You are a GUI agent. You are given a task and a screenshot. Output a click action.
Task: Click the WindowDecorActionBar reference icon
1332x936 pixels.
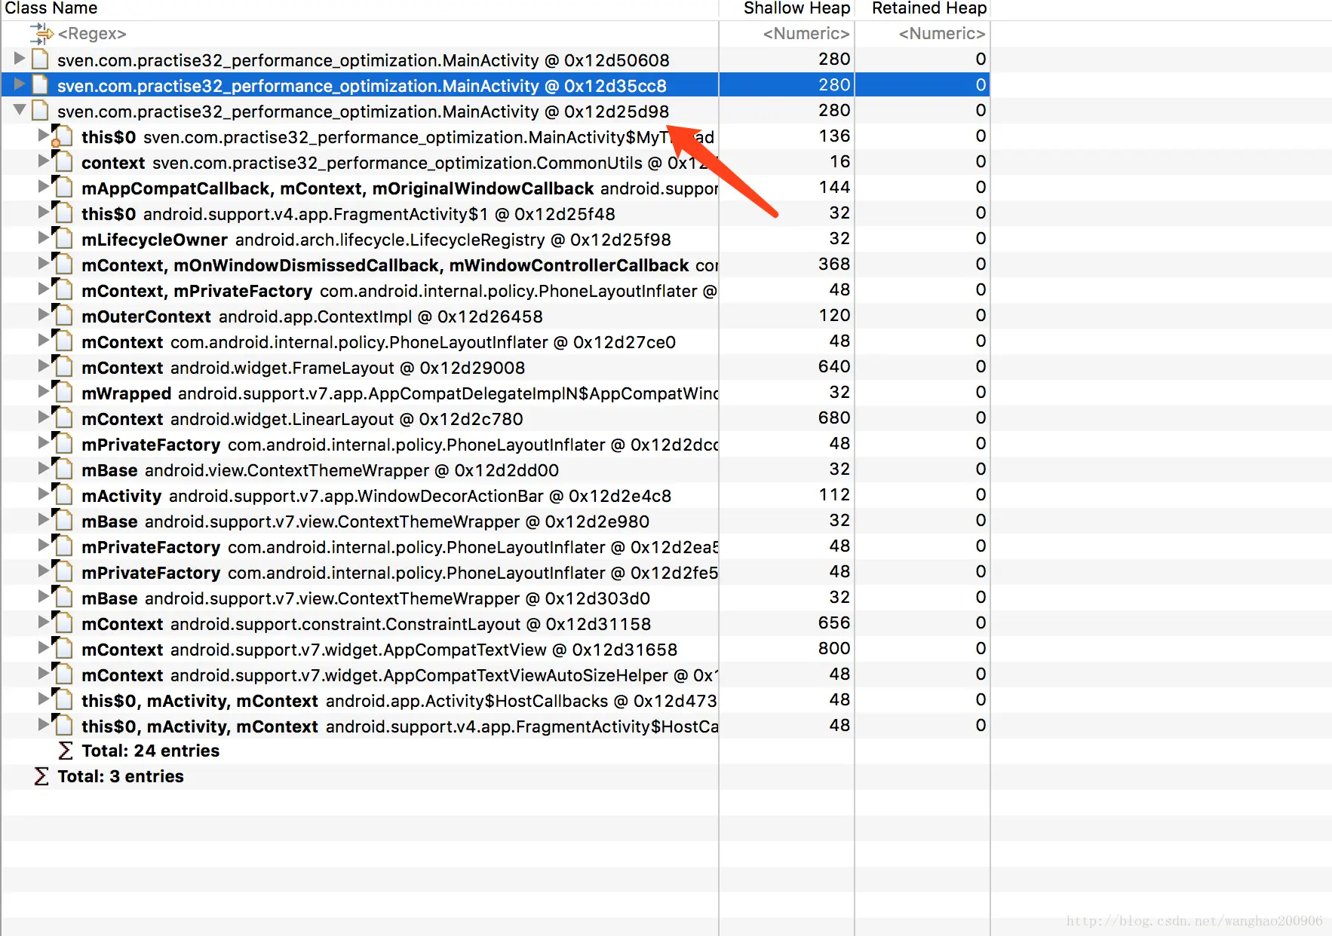coord(62,495)
